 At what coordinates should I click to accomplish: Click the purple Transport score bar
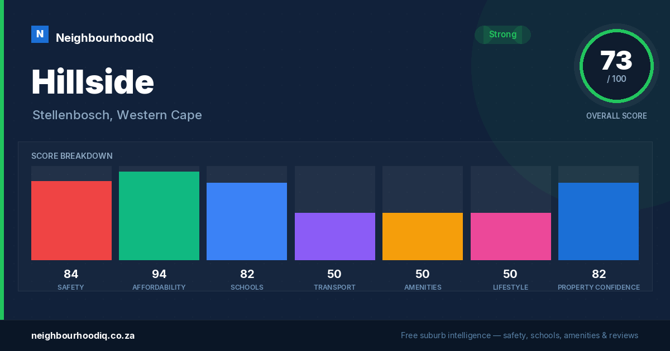tap(335, 236)
